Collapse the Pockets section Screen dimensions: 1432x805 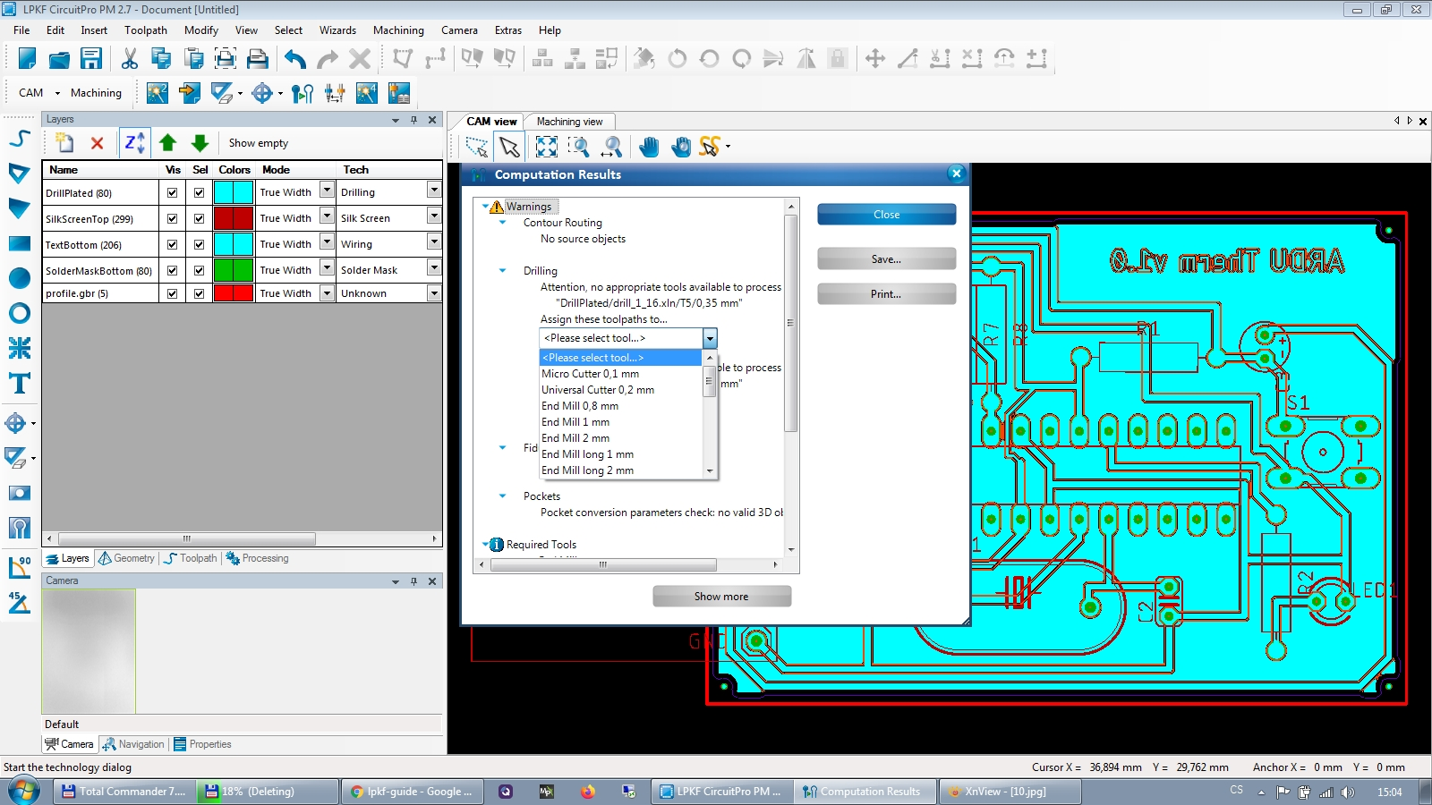(x=502, y=496)
